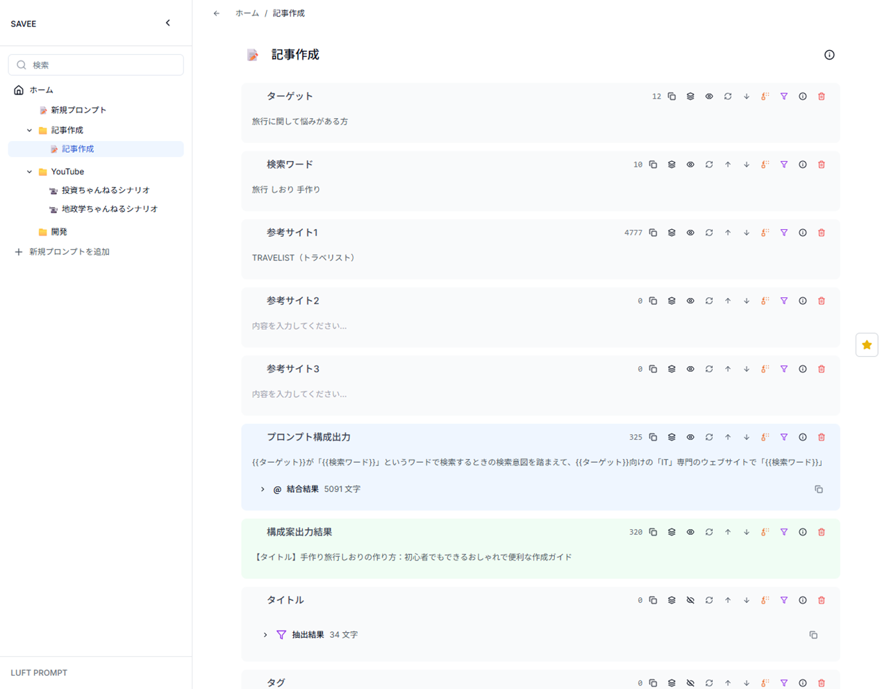This screenshot has width=889, height=689.
Task: Click the 【タイトル】手作り旅行しおり result text
Action: coord(413,557)
